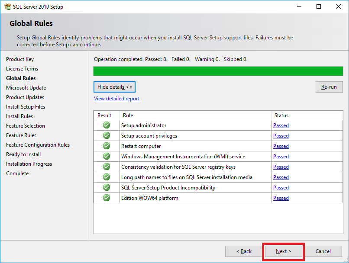Click check icon for WMI service rule
Image resolution: width=349 pixels, height=263 pixels.
click(107, 156)
